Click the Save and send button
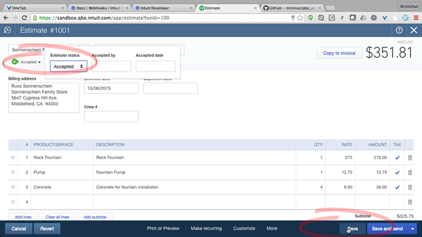 [387, 229]
